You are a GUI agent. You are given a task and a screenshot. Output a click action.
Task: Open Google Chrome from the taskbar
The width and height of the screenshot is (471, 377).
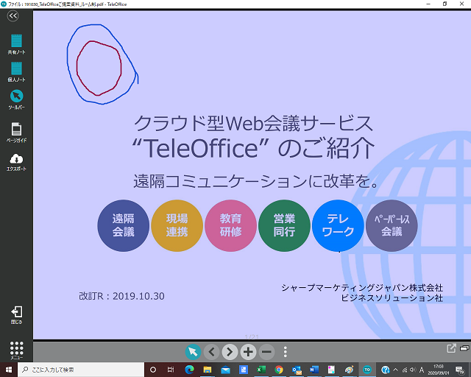click(x=279, y=370)
